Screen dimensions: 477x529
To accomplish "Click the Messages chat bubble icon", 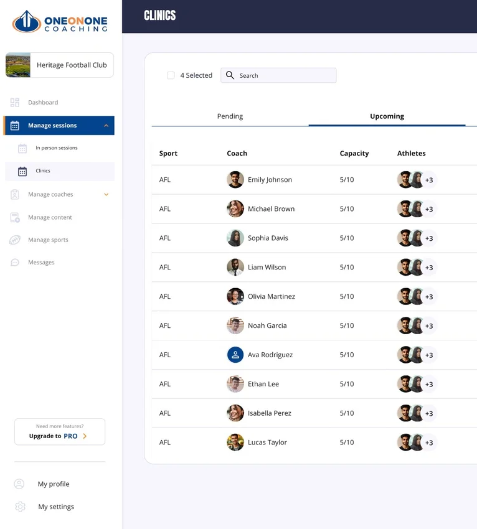I will pyautogui.click(x=15, y=263).
